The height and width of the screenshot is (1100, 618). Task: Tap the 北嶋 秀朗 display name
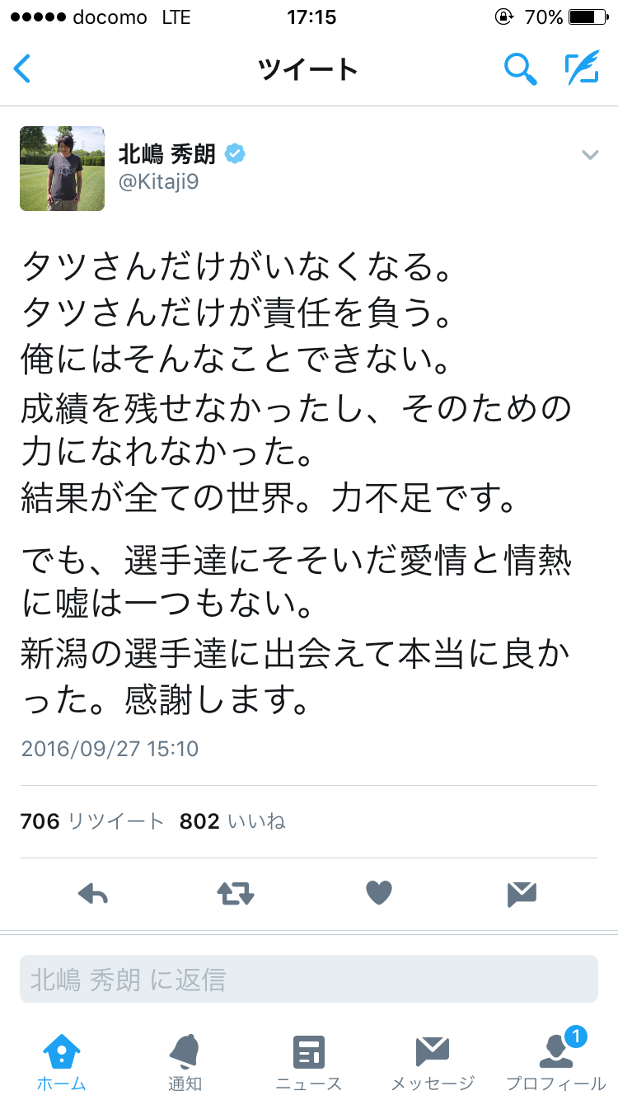coord(167,153)
